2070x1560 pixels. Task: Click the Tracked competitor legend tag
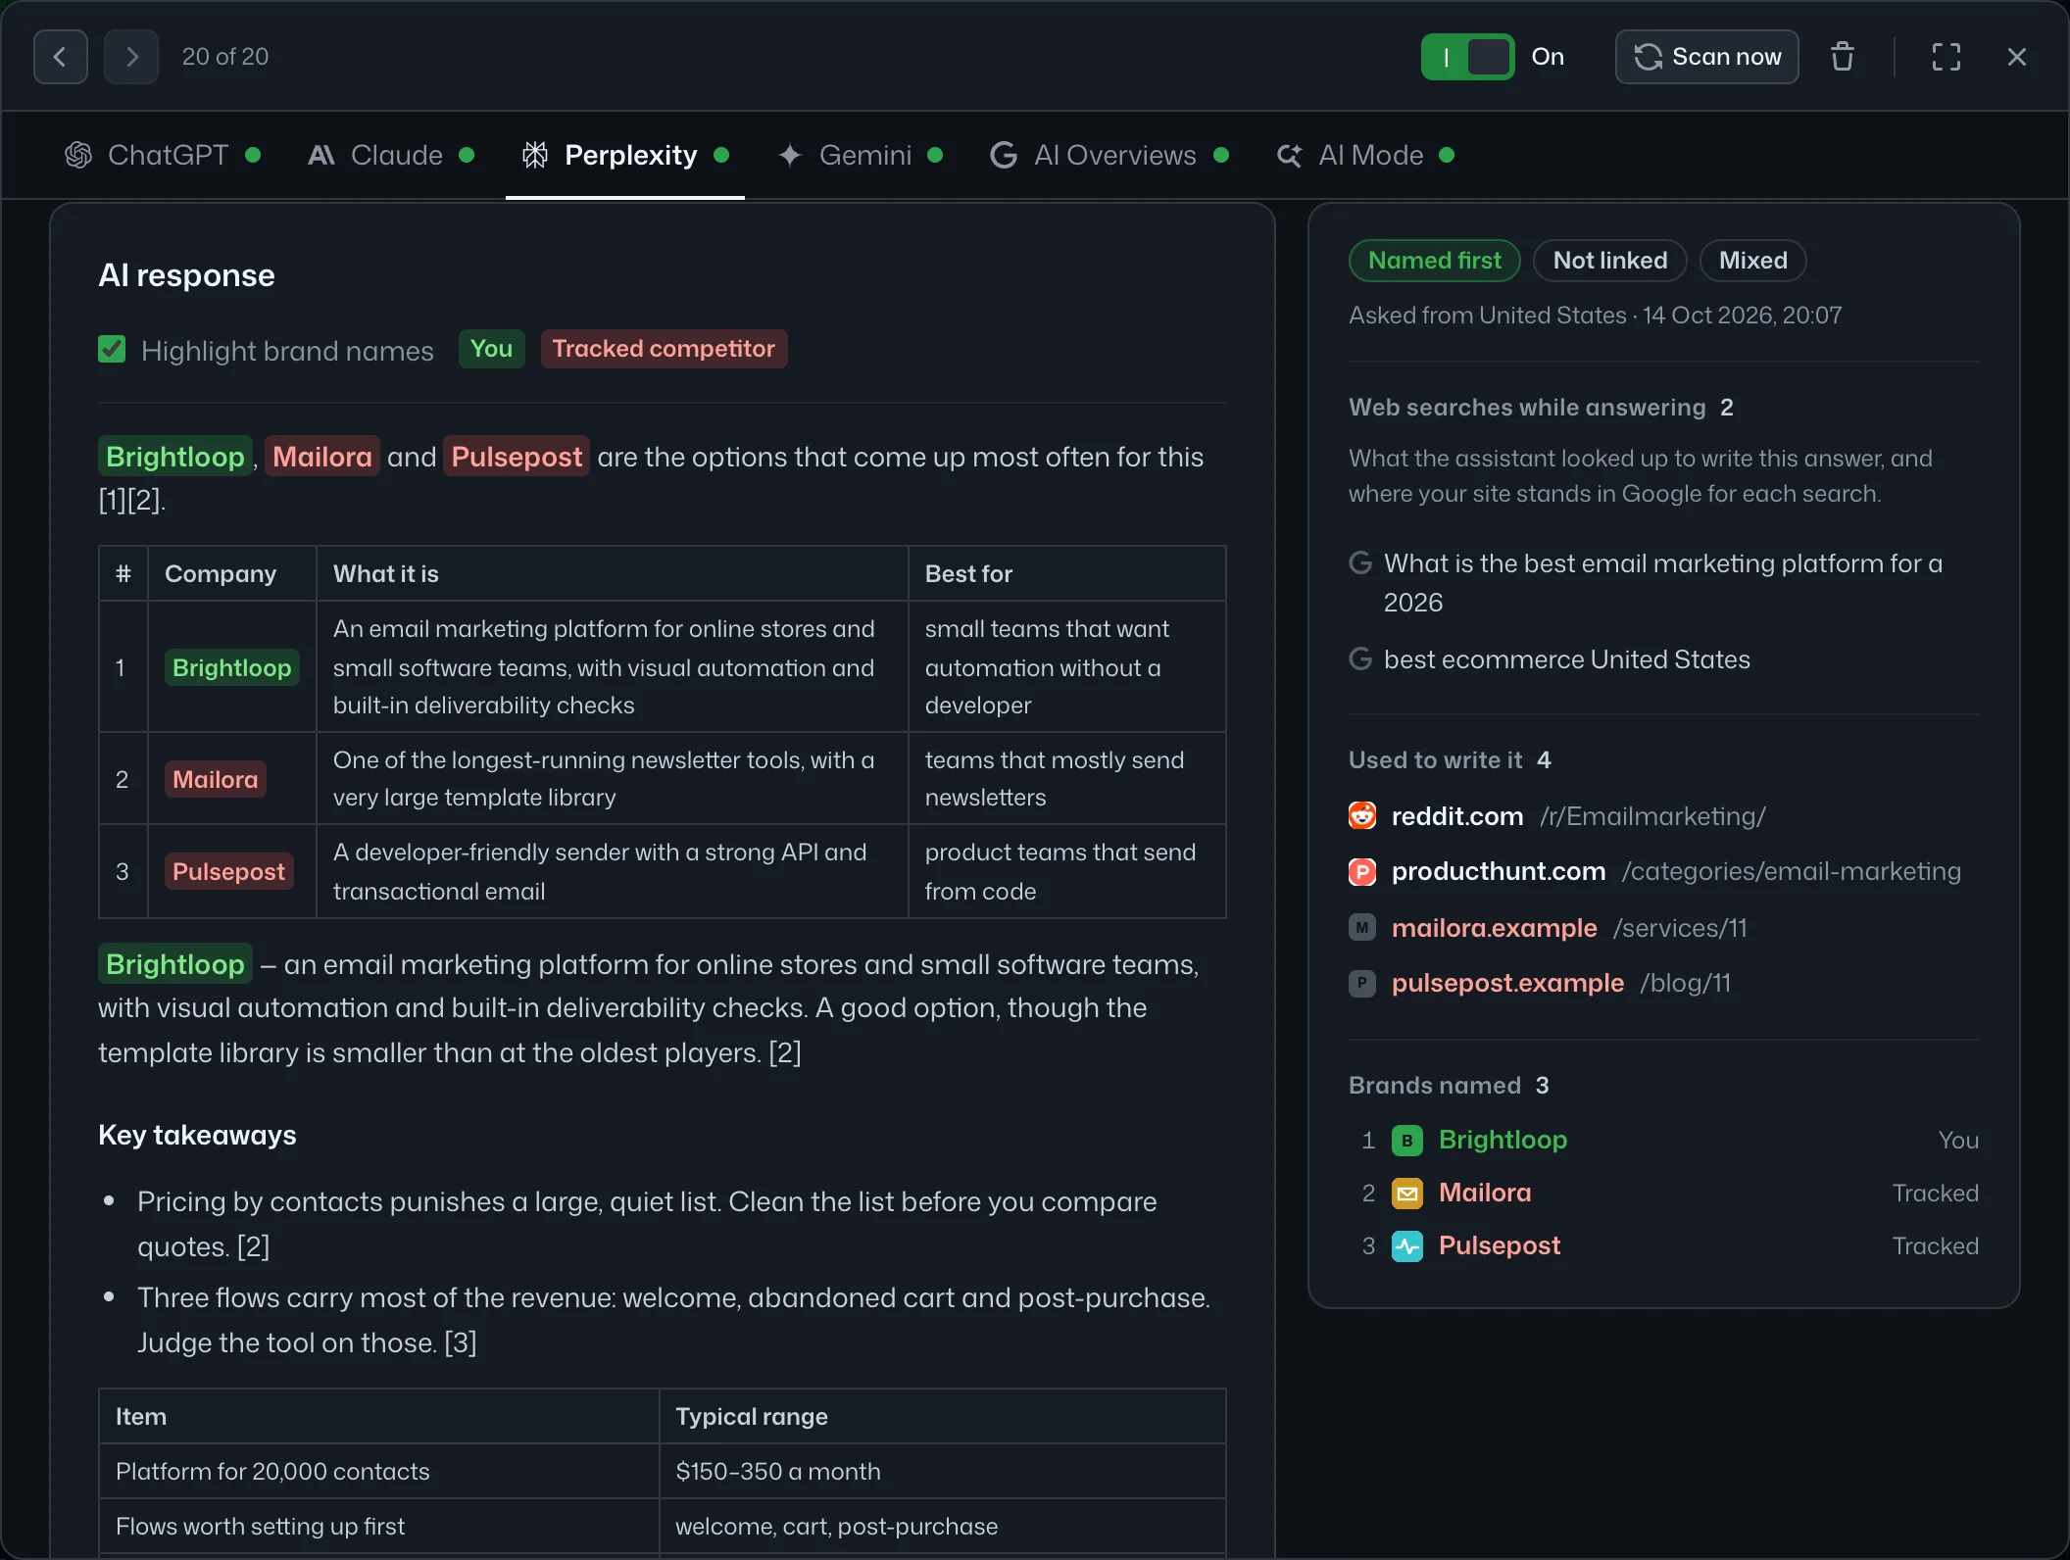[x=664, y=349]
